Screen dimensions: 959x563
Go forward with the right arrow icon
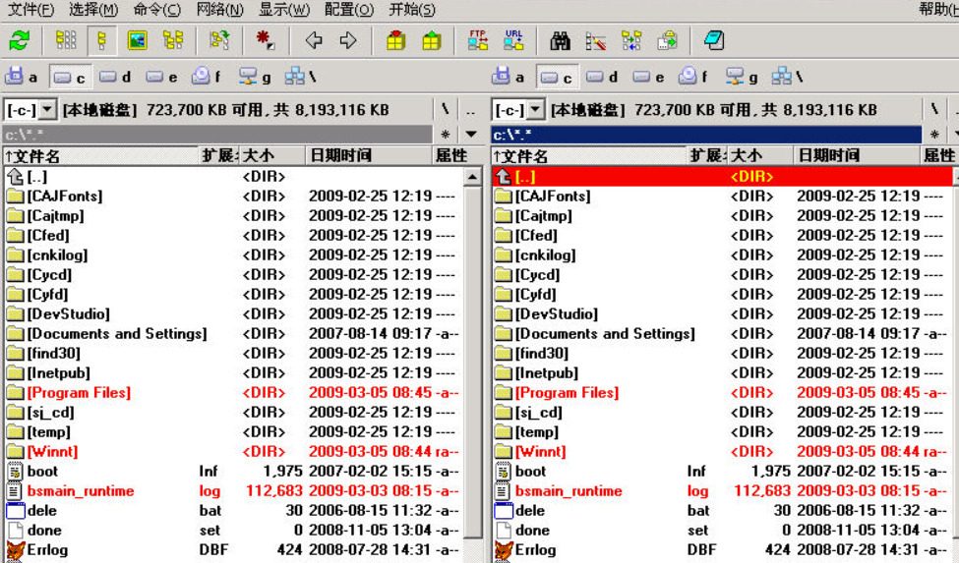pyautogui.click(x=348, y=41)
